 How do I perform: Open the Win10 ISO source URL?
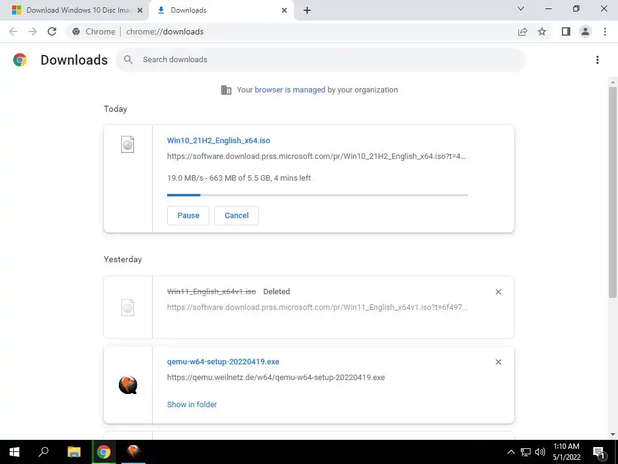(x=316, y=156)
